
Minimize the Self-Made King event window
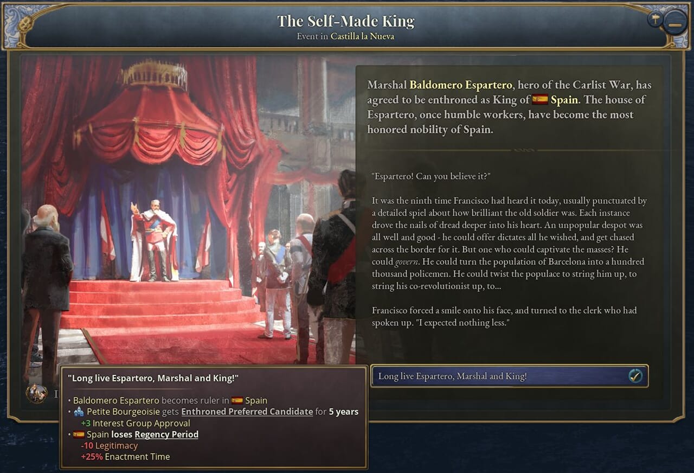[675, 25]
